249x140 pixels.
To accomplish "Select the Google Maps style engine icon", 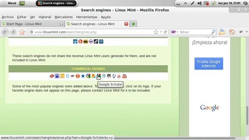I will tap(93, 76).
